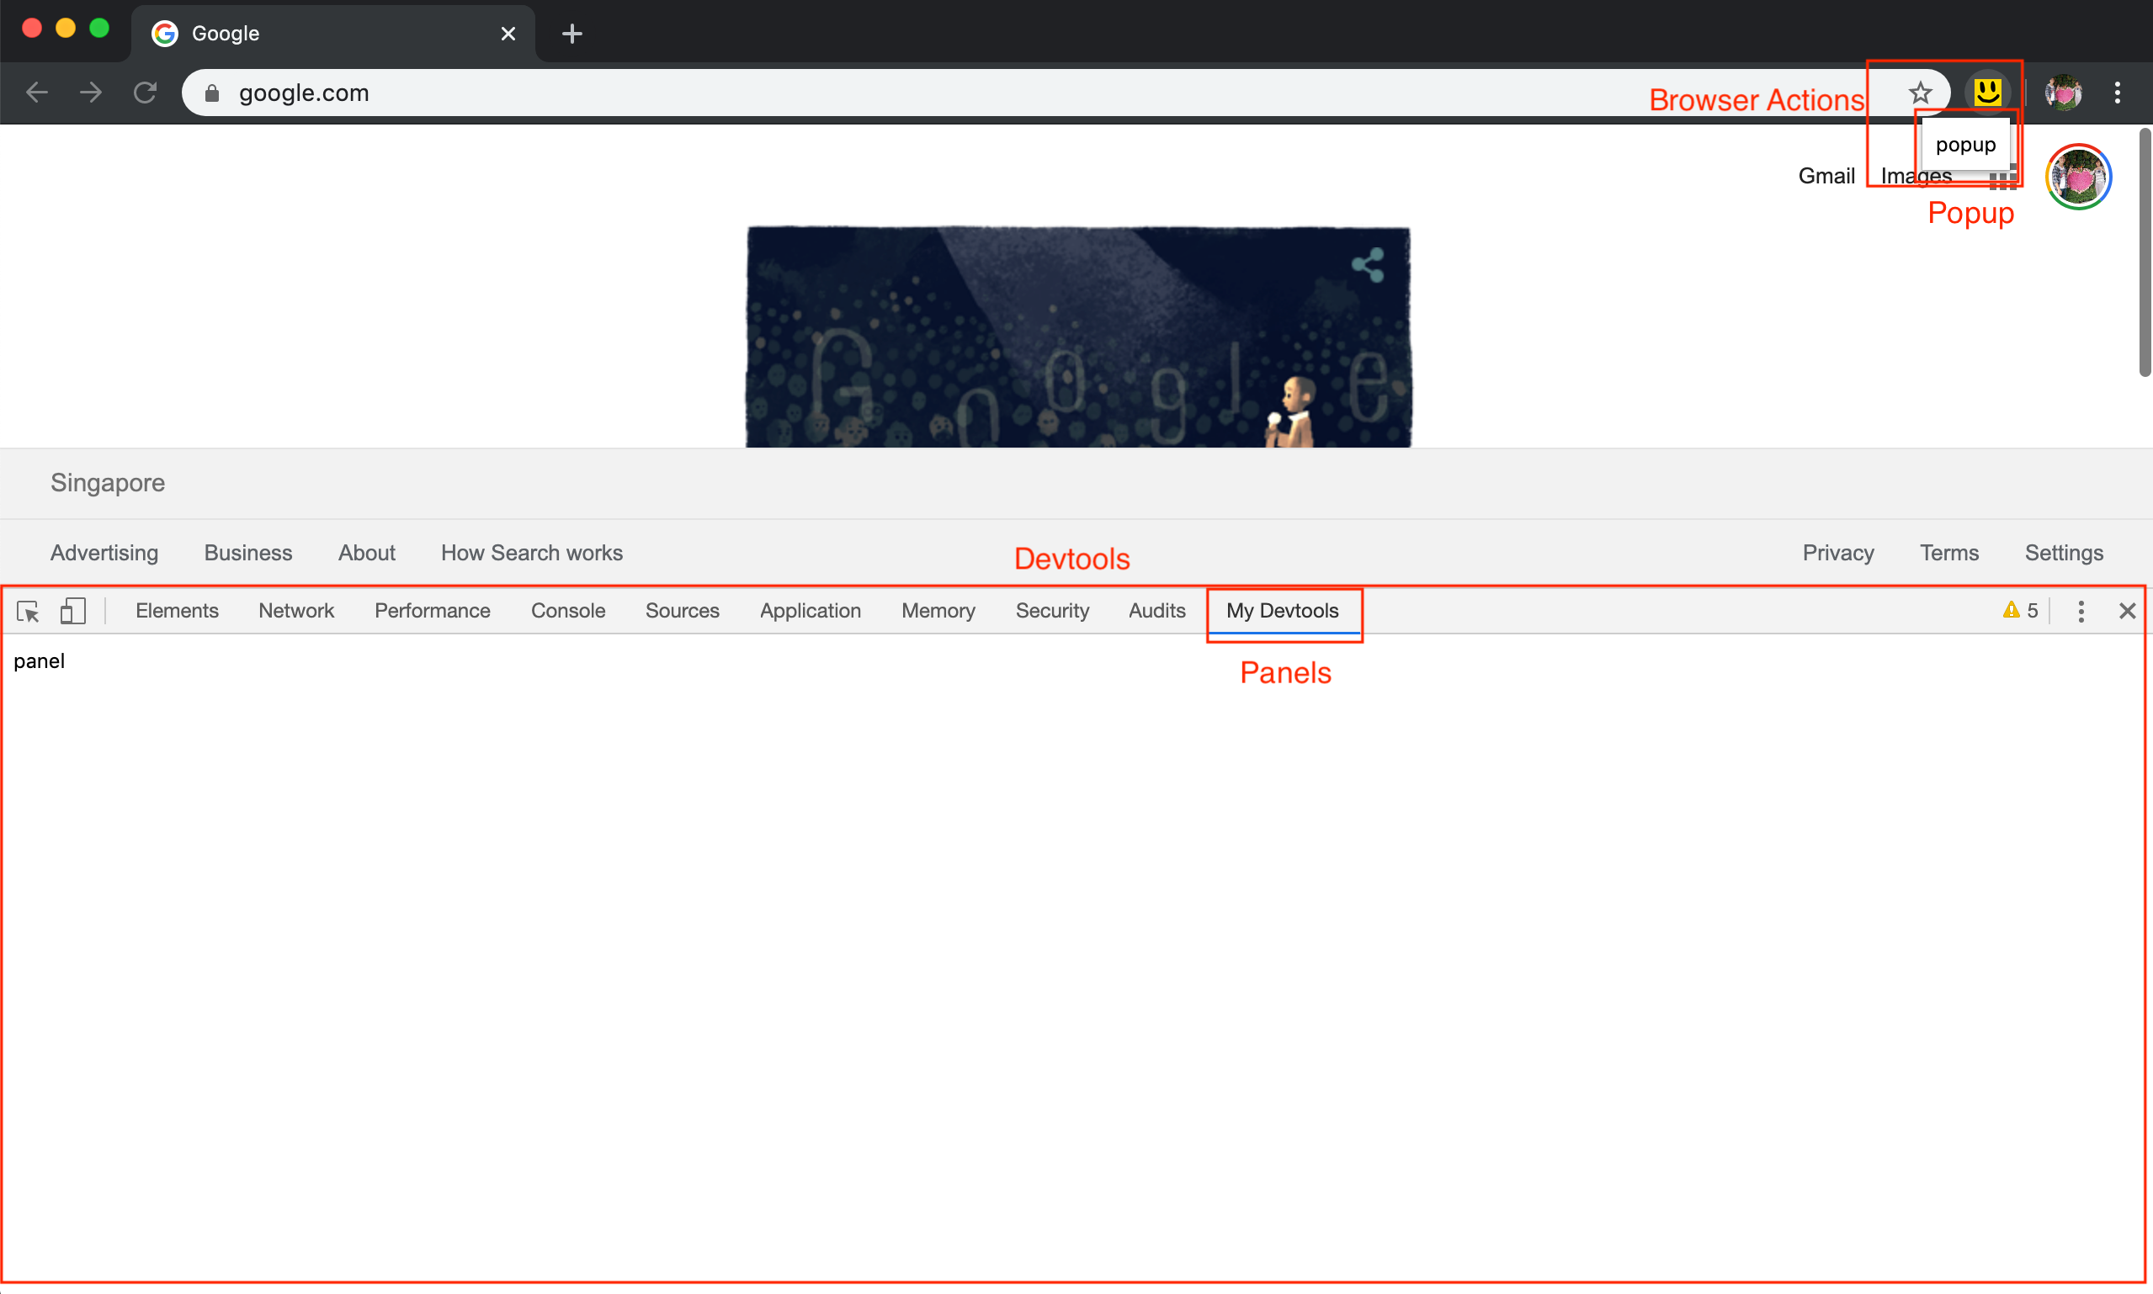
Task: Open the Chrome profile avatar in toolbar
Action: point(2063,93)
